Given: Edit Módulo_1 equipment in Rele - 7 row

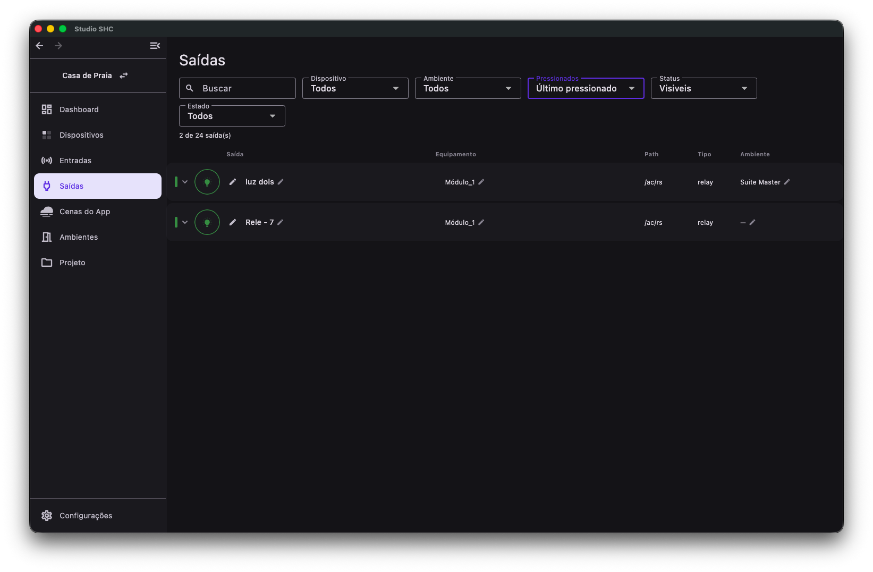Looking at the screenshot, I should tap(481, 222).
